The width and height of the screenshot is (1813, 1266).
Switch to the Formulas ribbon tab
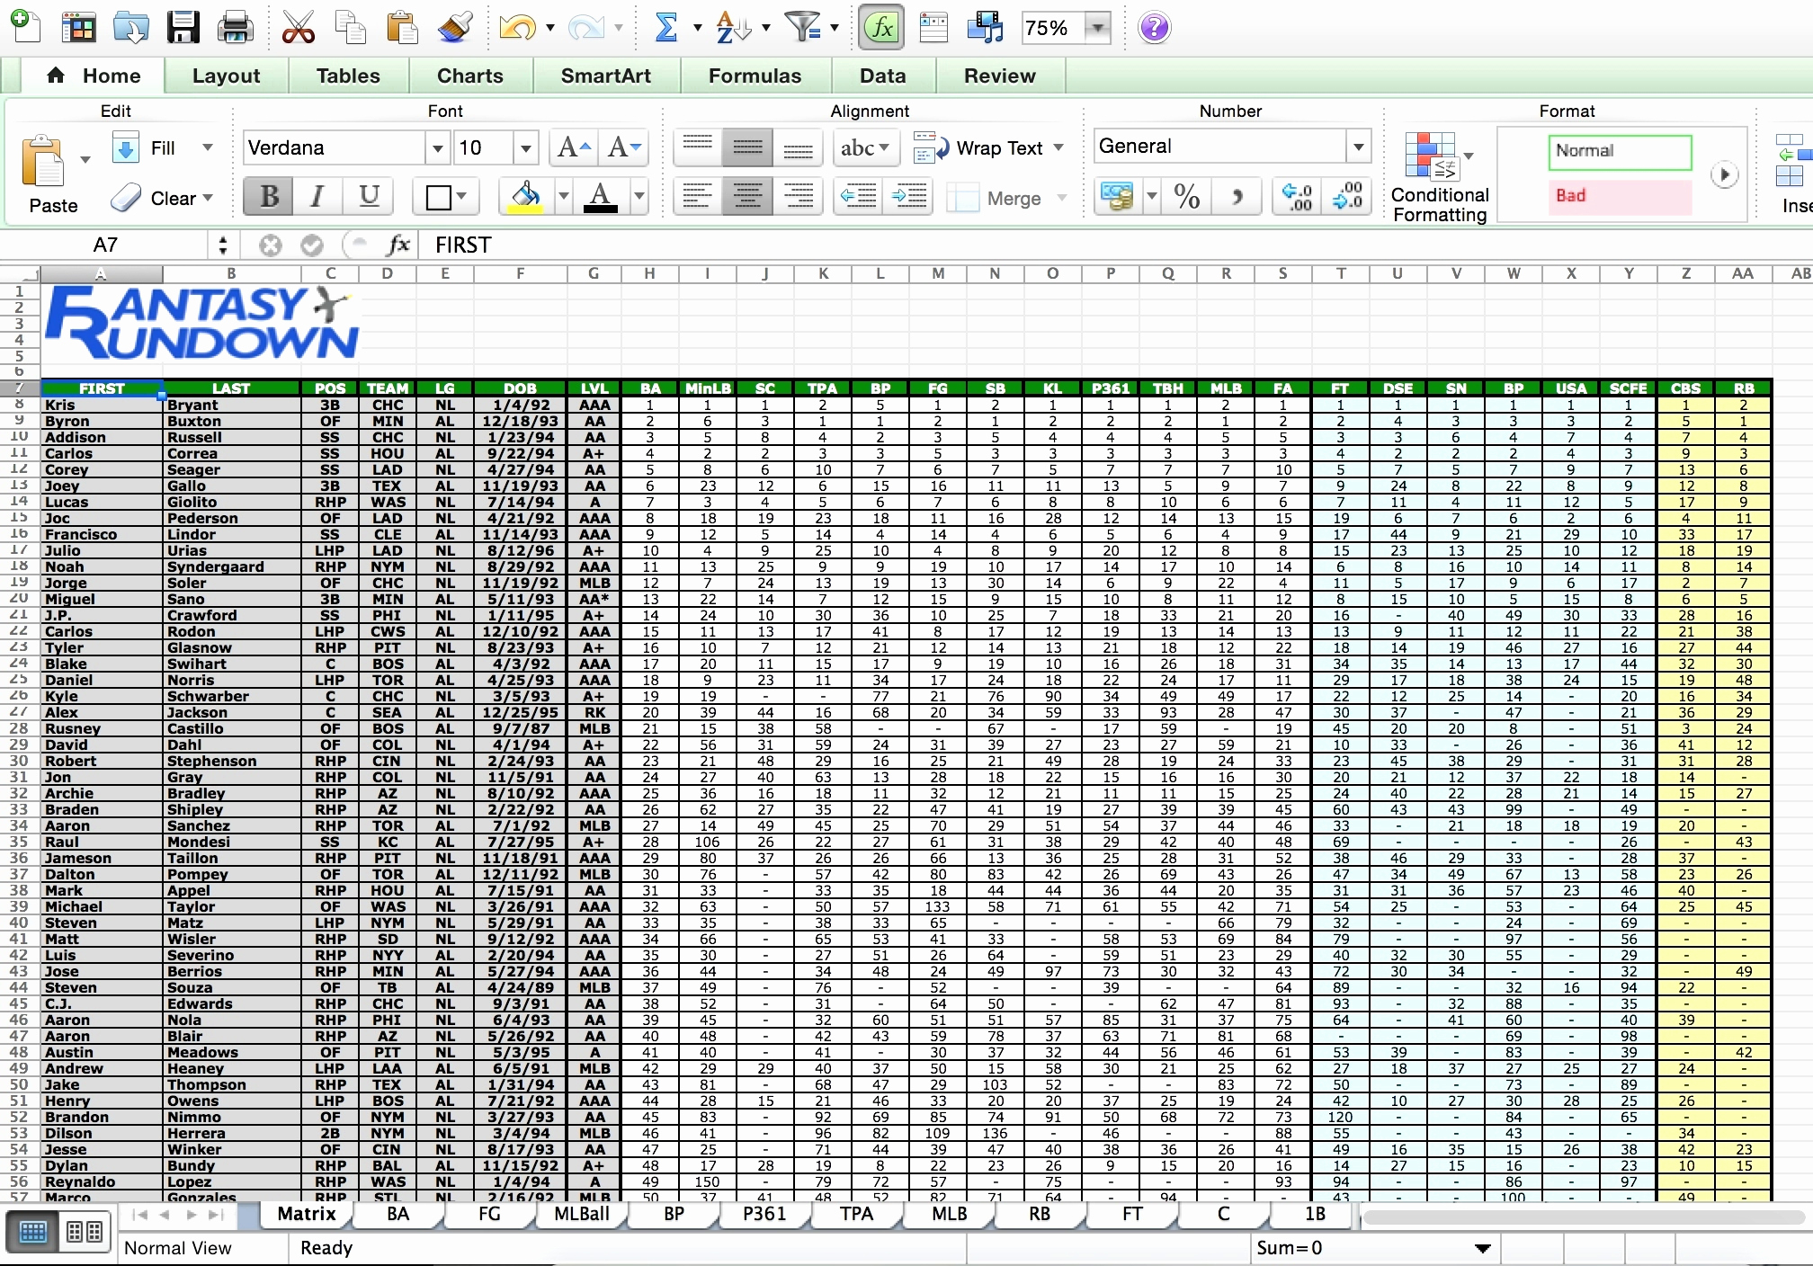755,76
